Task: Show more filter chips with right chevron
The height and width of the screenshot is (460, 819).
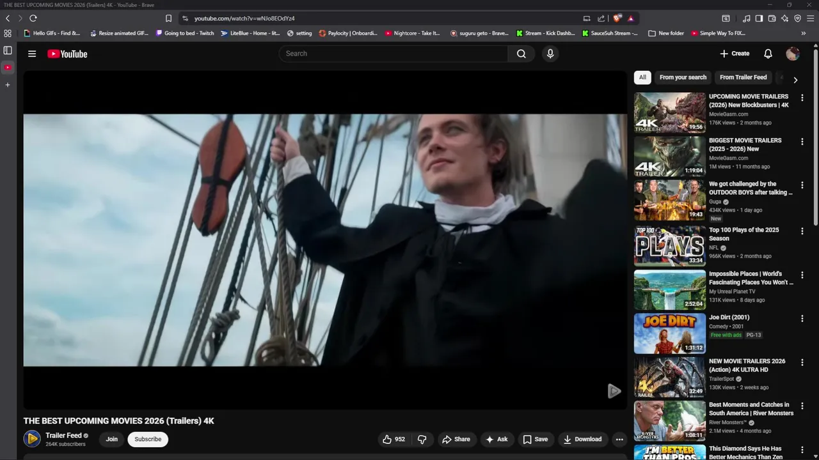Action: [795, 80]
